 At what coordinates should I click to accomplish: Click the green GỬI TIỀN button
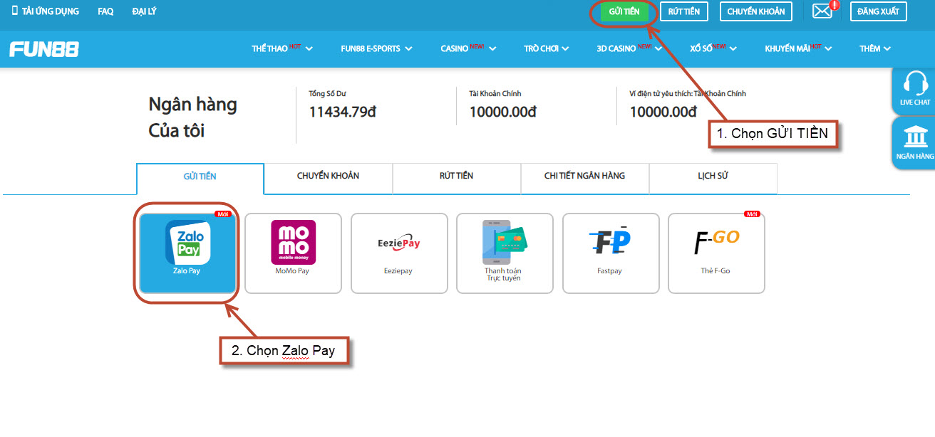(624, 11)
